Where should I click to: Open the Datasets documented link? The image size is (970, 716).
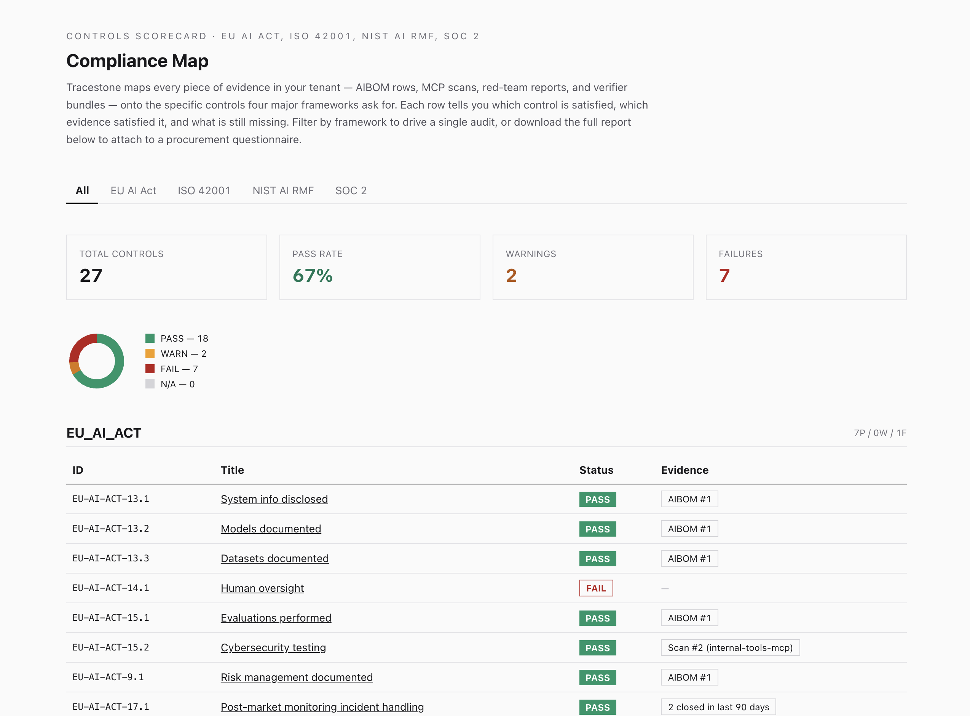274,558
